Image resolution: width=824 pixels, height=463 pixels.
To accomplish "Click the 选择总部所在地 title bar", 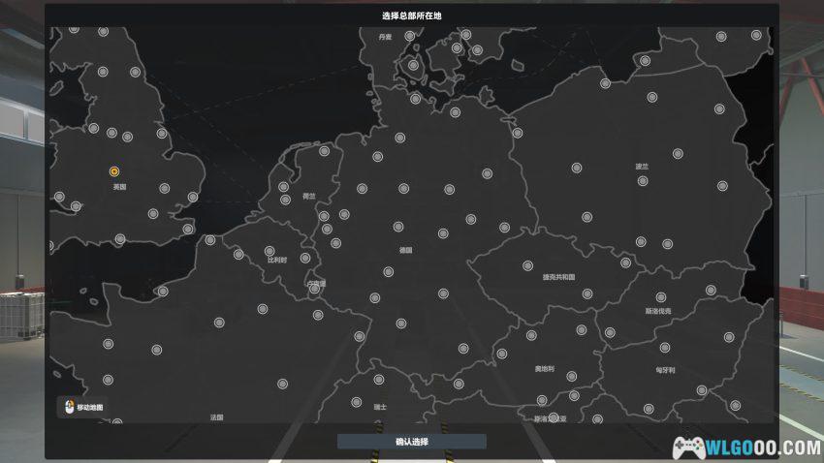I will (411, 15).
